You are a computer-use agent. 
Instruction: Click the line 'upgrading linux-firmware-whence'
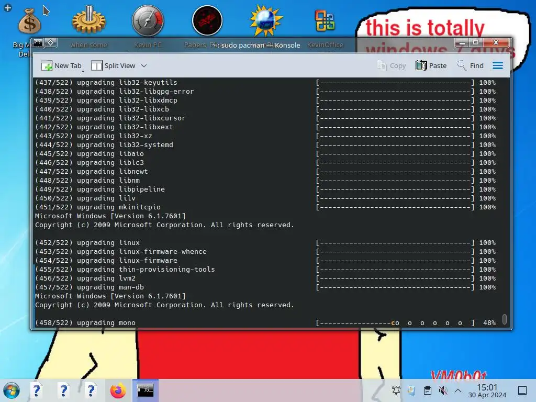(x=142, y=252)
